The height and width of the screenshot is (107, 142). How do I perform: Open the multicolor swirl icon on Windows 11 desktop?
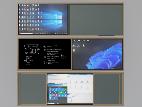(x=83, y=40)
